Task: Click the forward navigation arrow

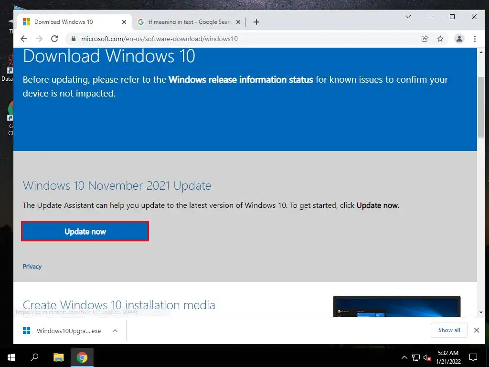Action: pyautogui.click(x=39, y=39)
